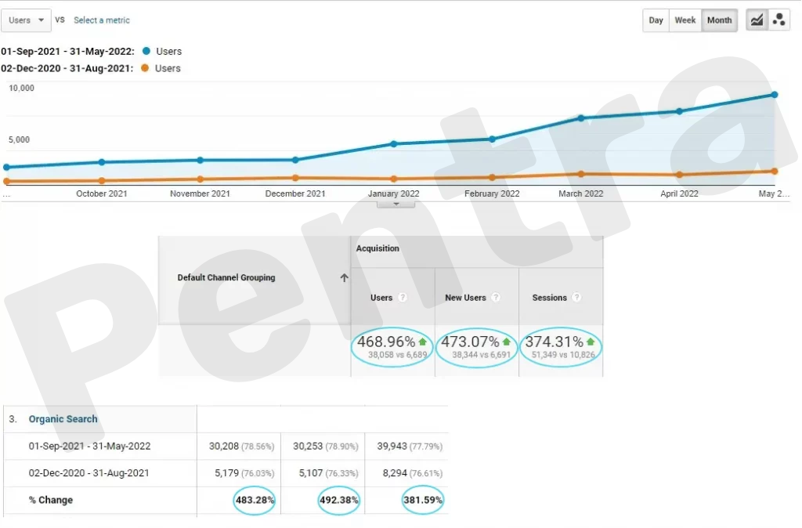
Task: Switch the chart to Day view
Action: [x=656, y=20]
